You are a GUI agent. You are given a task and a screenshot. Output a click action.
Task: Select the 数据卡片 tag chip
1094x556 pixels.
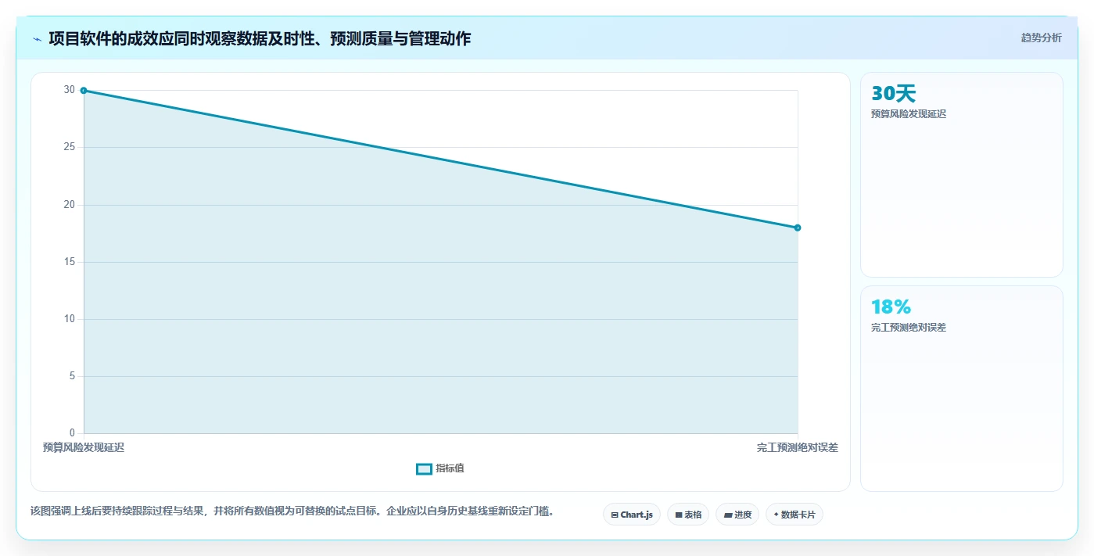(794, 515)
